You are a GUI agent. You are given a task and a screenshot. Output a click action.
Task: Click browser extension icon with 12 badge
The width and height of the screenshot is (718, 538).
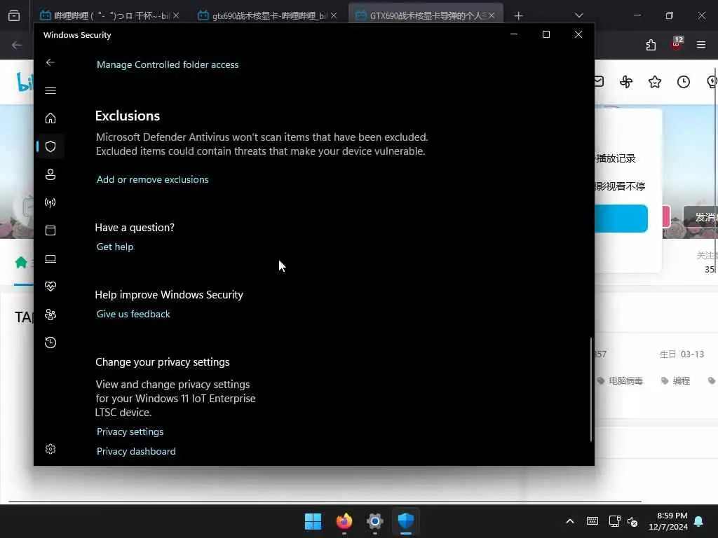(x=677, y=44)
